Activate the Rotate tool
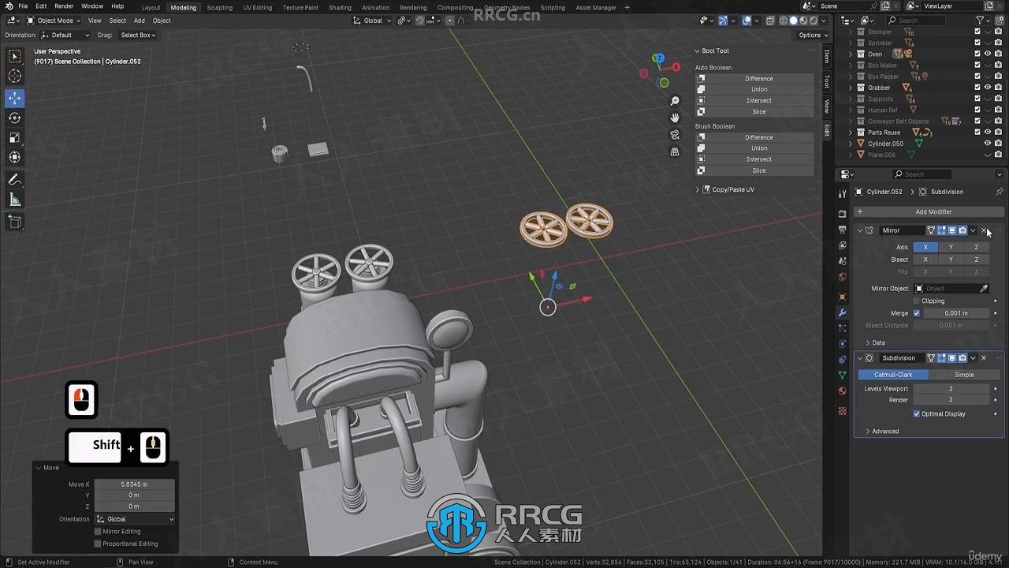Screen dimensions: 1009x568 click(15, 118)
